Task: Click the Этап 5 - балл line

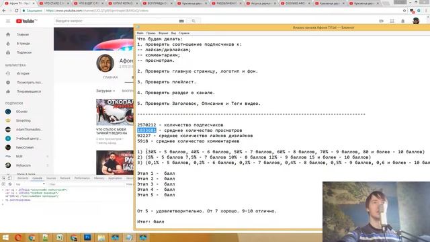Action: pyautogui.click(x=156, y=195)
